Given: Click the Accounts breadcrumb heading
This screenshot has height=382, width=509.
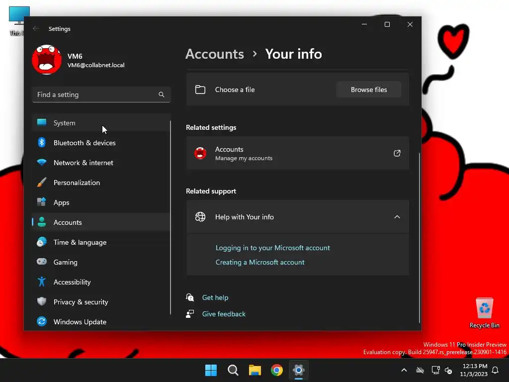Looking at the screenshot, I should (x=215, y=54).
